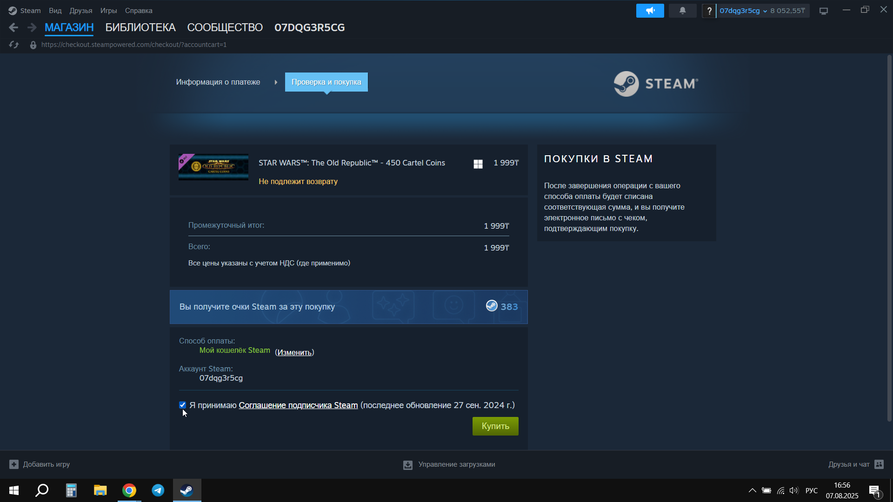Click the checkout URL address bar

tap(134, 45)
